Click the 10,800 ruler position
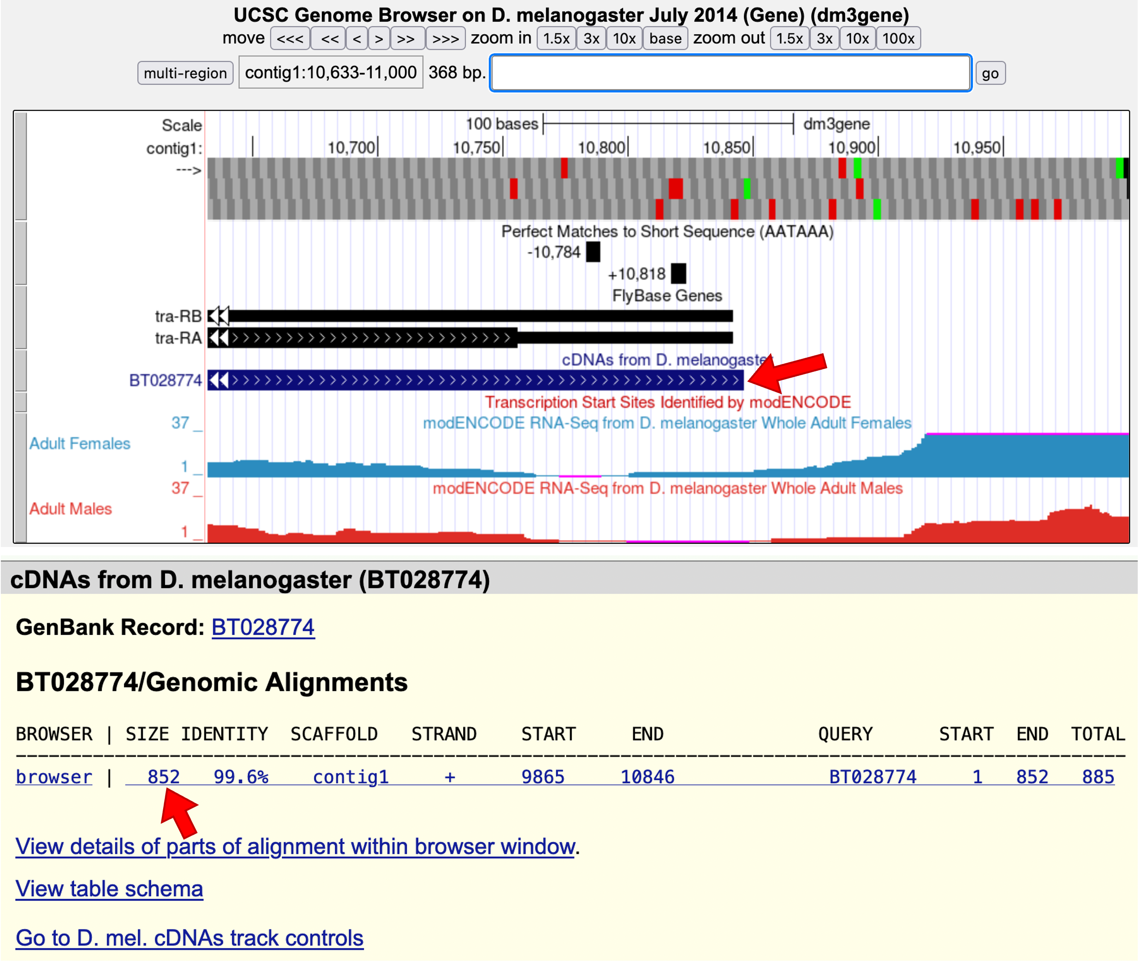1139x962 pixels. pos(601,148)
